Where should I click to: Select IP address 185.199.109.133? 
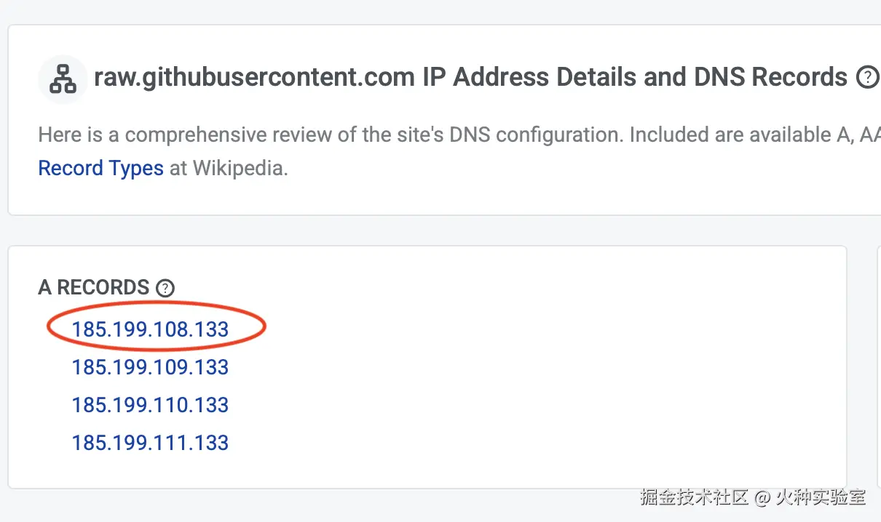point(150,367)
